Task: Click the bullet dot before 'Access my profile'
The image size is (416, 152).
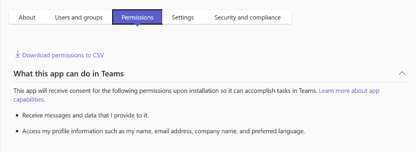Action: (17, 132)
